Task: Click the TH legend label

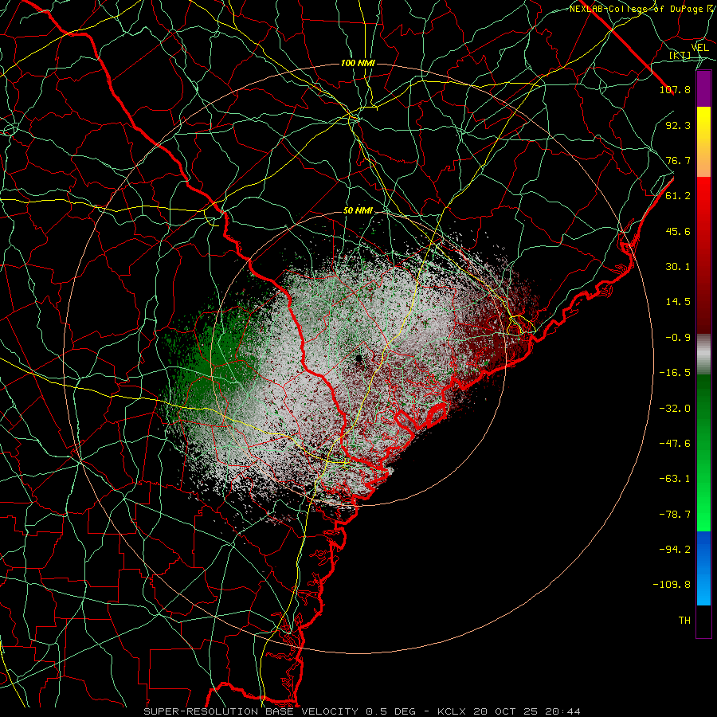Action: [x=684, y=621]
